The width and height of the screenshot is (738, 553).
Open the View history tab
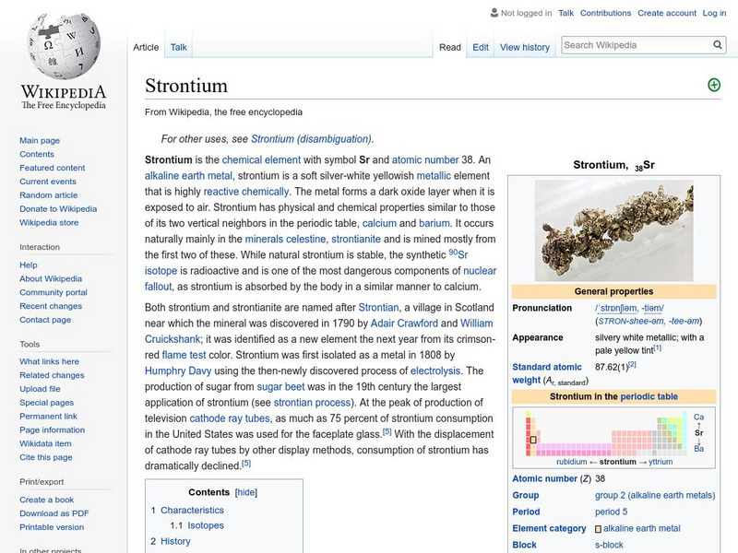tap(526, 46)
